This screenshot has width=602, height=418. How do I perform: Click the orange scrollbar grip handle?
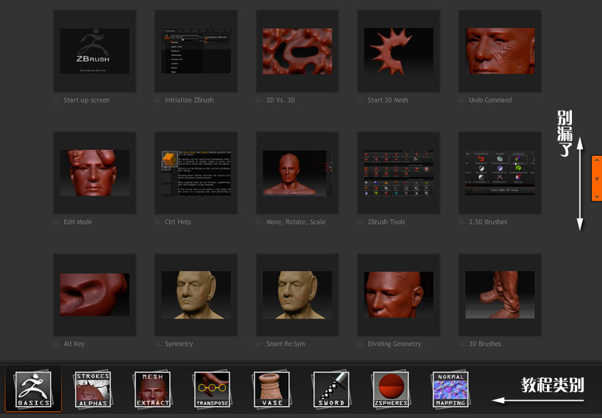click(597, 178)
